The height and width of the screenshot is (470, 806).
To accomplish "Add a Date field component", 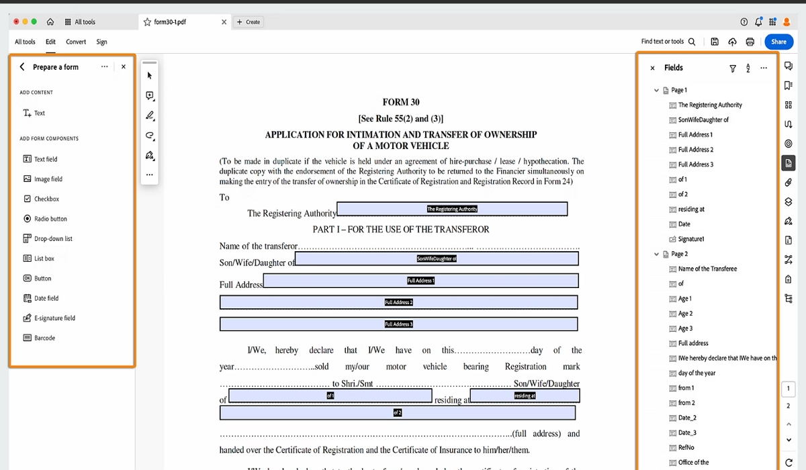I will (x=41, y=298).
